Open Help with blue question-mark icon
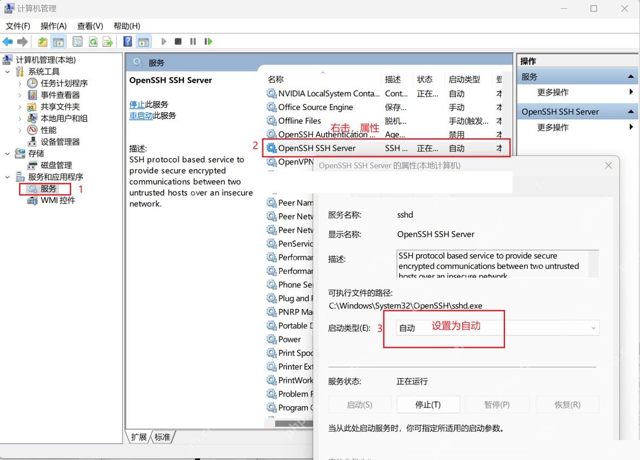 click(x=127, y=41)
